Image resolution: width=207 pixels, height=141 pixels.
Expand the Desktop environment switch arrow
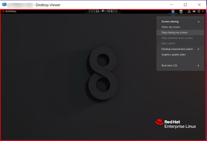[198, 49]
